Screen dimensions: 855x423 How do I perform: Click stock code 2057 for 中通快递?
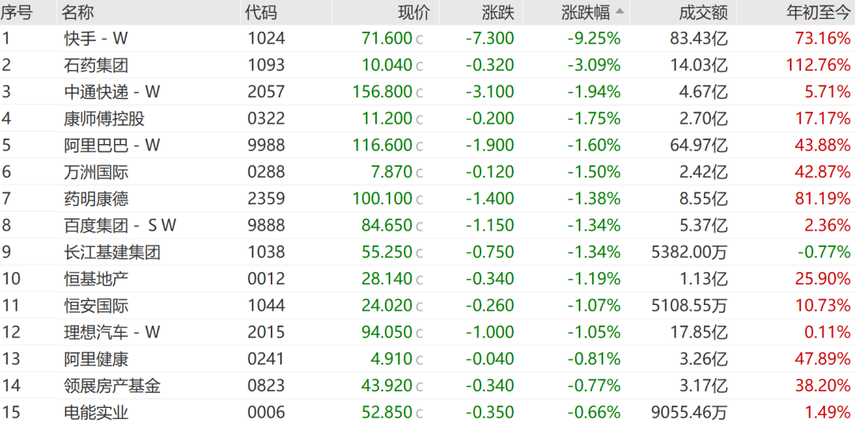point(266,92)
